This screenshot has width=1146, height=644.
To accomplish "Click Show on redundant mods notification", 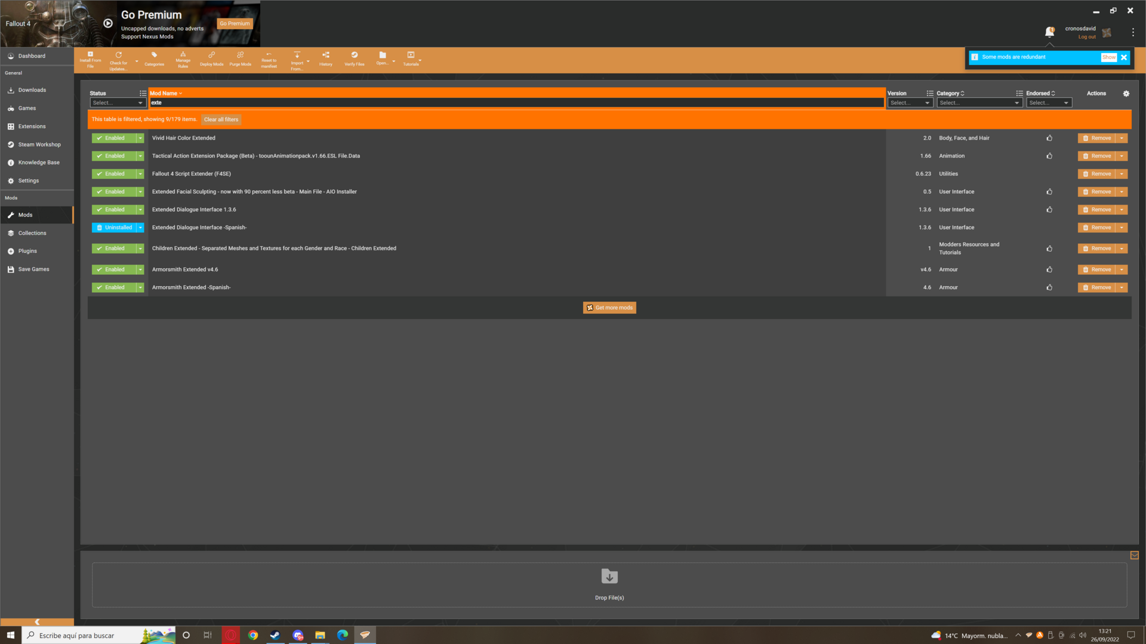I will point(1109,57).
